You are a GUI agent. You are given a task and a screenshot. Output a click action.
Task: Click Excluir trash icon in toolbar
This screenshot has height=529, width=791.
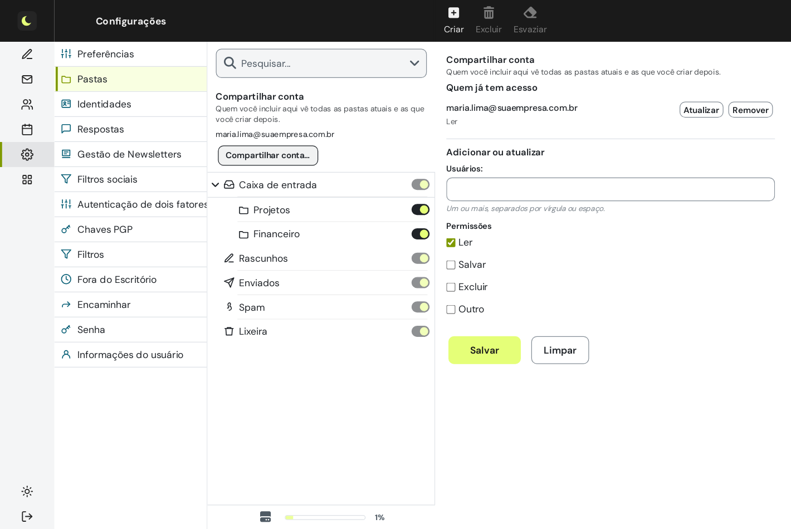coord(489,13)
